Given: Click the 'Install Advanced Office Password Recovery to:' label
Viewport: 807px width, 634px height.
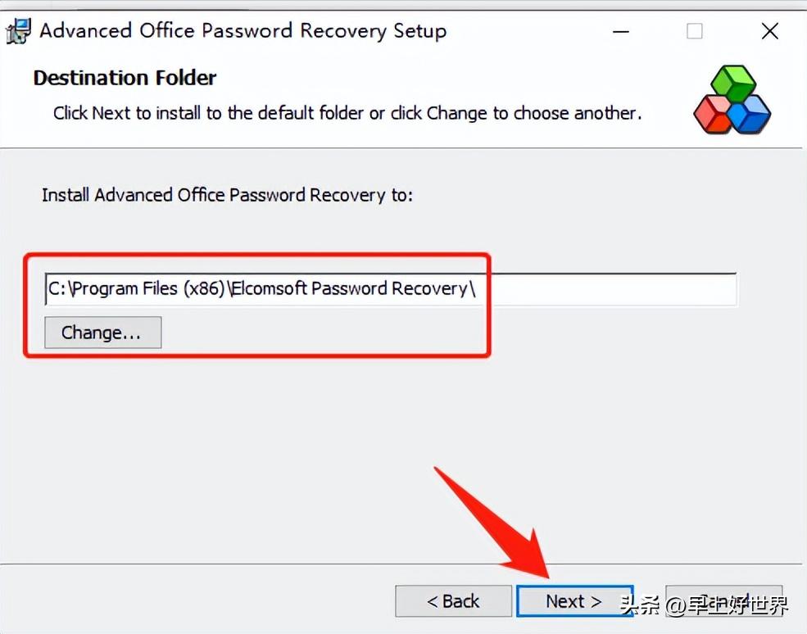Looking at the screenshot, I should click(227, 195).
